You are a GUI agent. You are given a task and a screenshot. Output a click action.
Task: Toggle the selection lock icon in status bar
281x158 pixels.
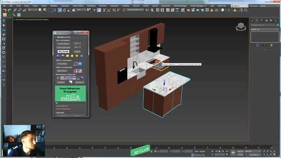151,151
